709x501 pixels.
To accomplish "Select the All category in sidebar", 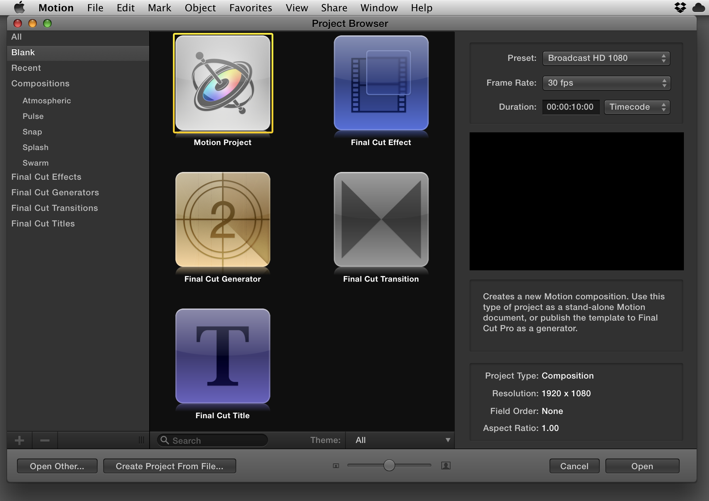I will click(x=78, y=37).
